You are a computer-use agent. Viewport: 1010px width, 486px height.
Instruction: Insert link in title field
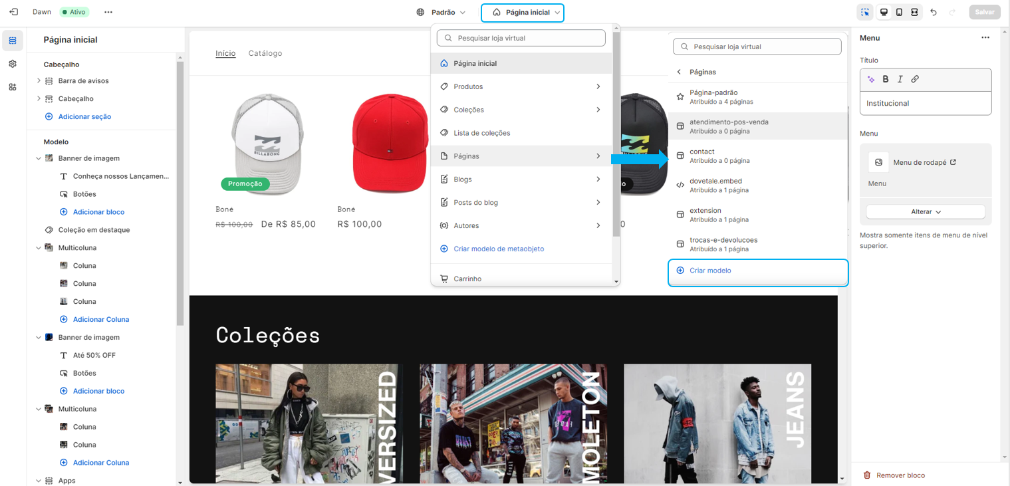tap(915, 79)
